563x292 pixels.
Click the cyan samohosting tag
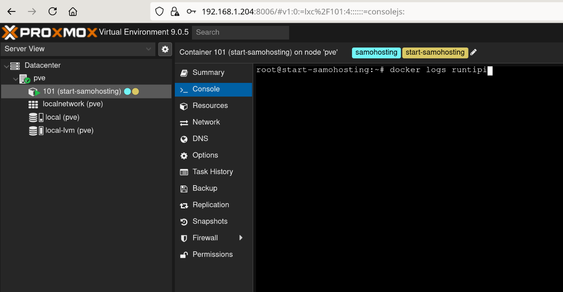376,52
